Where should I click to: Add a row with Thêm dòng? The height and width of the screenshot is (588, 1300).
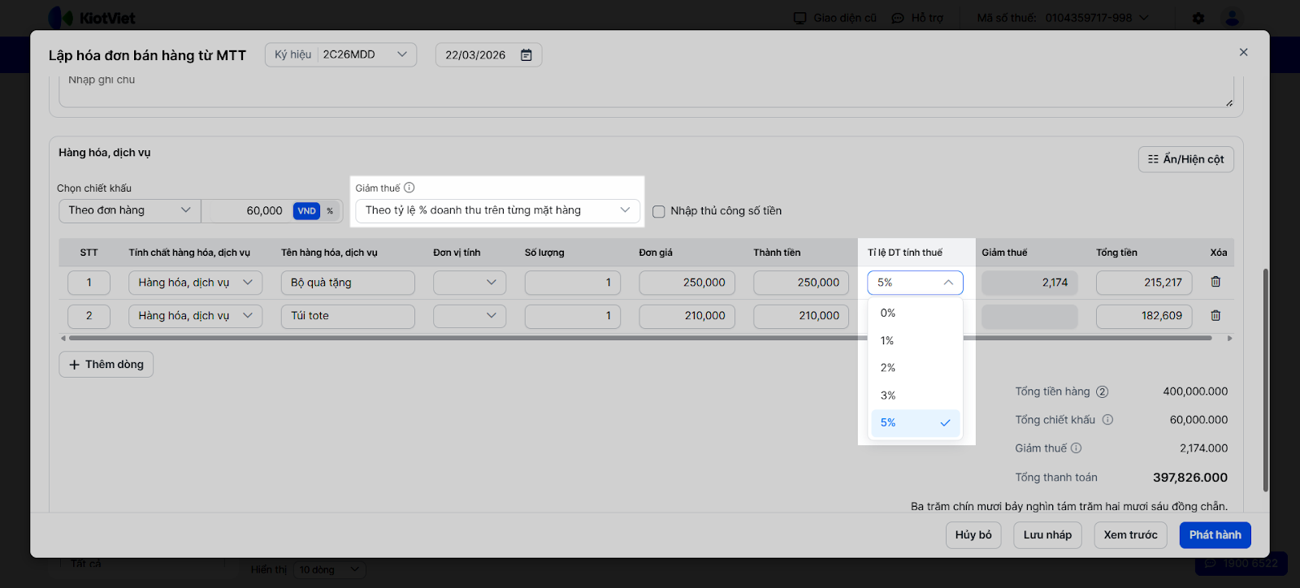click(x=106, y=365)
